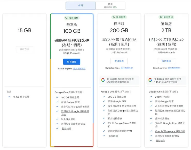Screen dimensions: 191x150
Task: Click checkmark beside 額外成員優惠 in 進階版
Action: click(x=151, y=118)
